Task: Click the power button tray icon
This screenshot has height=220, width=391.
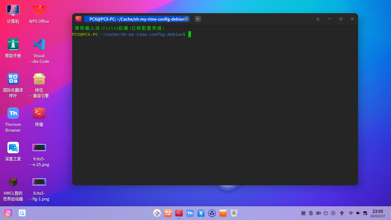Action: point(326,213)
